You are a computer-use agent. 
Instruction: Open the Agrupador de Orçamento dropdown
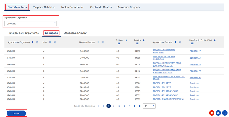[x=30, y=23]
